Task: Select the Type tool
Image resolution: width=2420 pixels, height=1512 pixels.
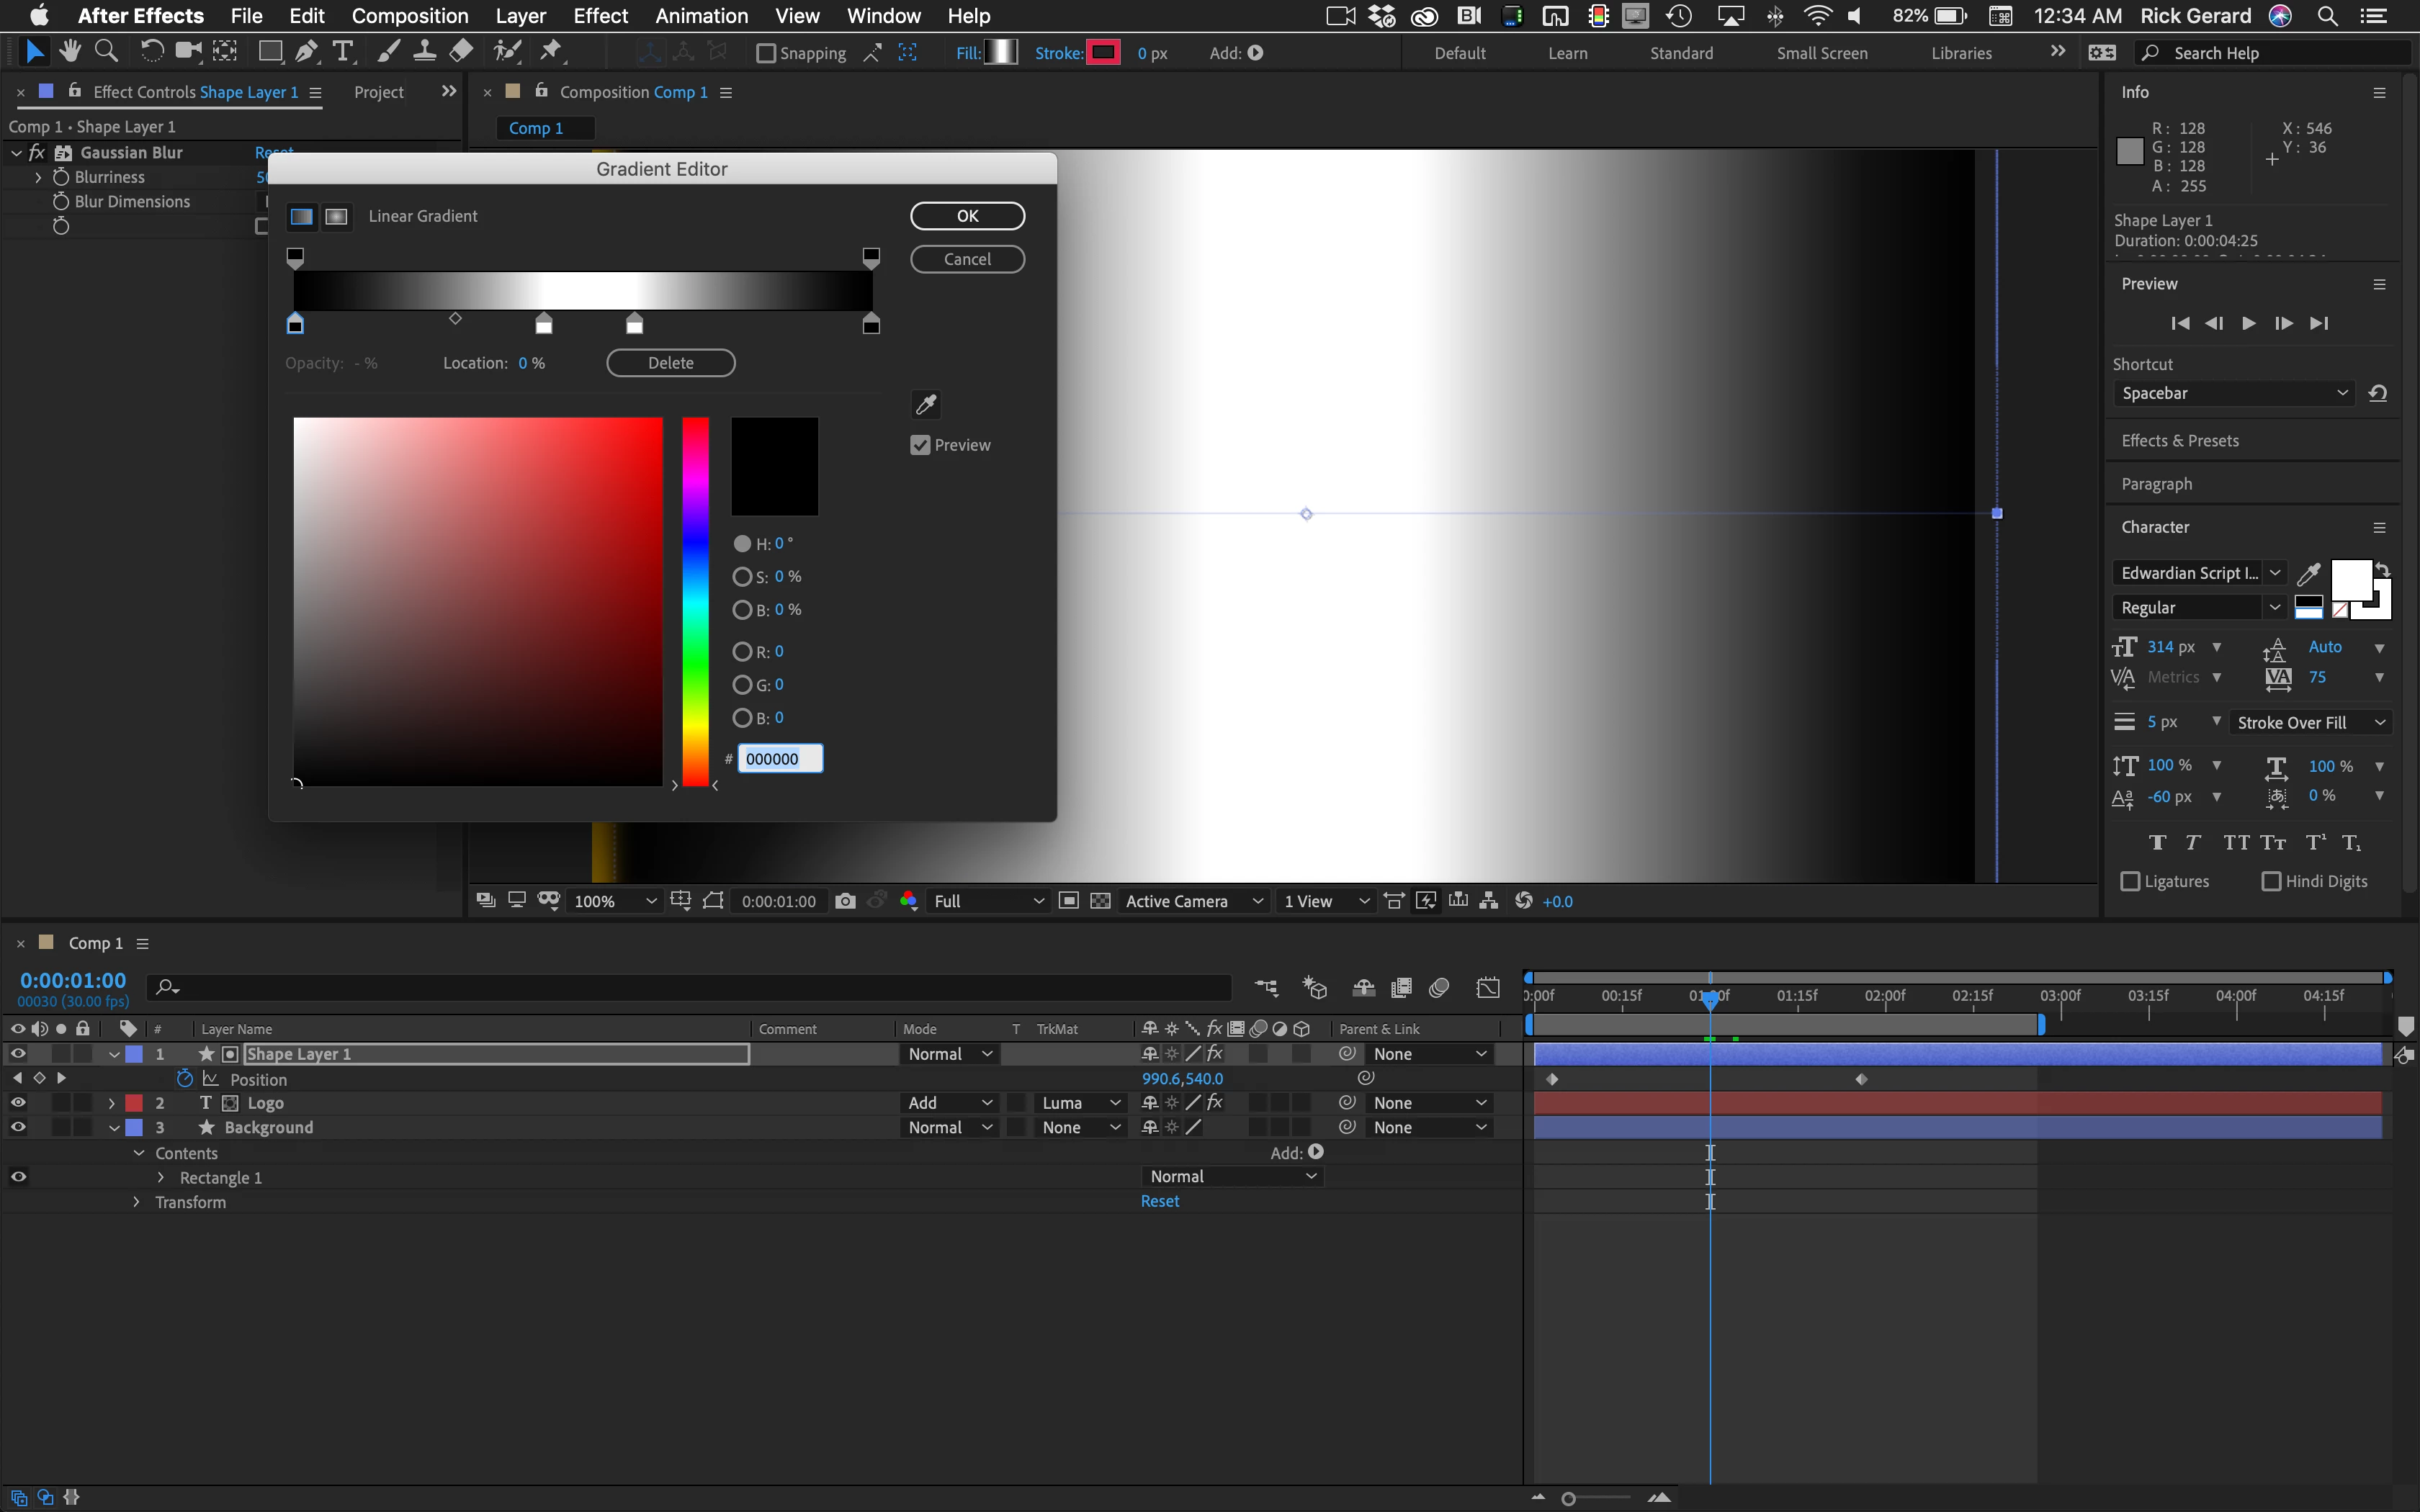Action: pyautogui.click(x=343, y=52)
